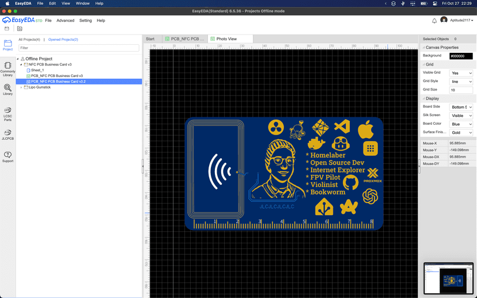Open LCSC Parts from the sidebar
The image size is (477, 298).
(7, 113)
